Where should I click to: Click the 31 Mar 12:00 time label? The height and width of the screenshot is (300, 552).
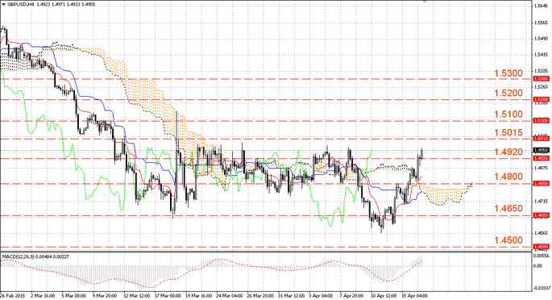point(291,295)
